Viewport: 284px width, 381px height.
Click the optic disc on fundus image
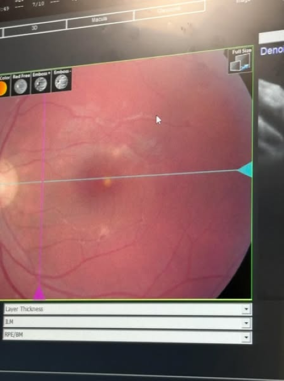click(7, 183)
